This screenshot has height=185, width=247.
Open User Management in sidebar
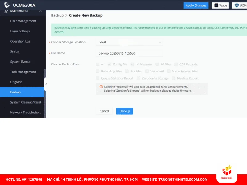(x=23, y=21)
